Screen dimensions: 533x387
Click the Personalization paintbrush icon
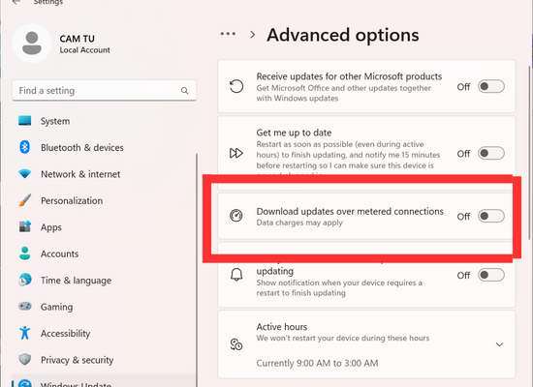pyautogui.click(x=25, y=200)
